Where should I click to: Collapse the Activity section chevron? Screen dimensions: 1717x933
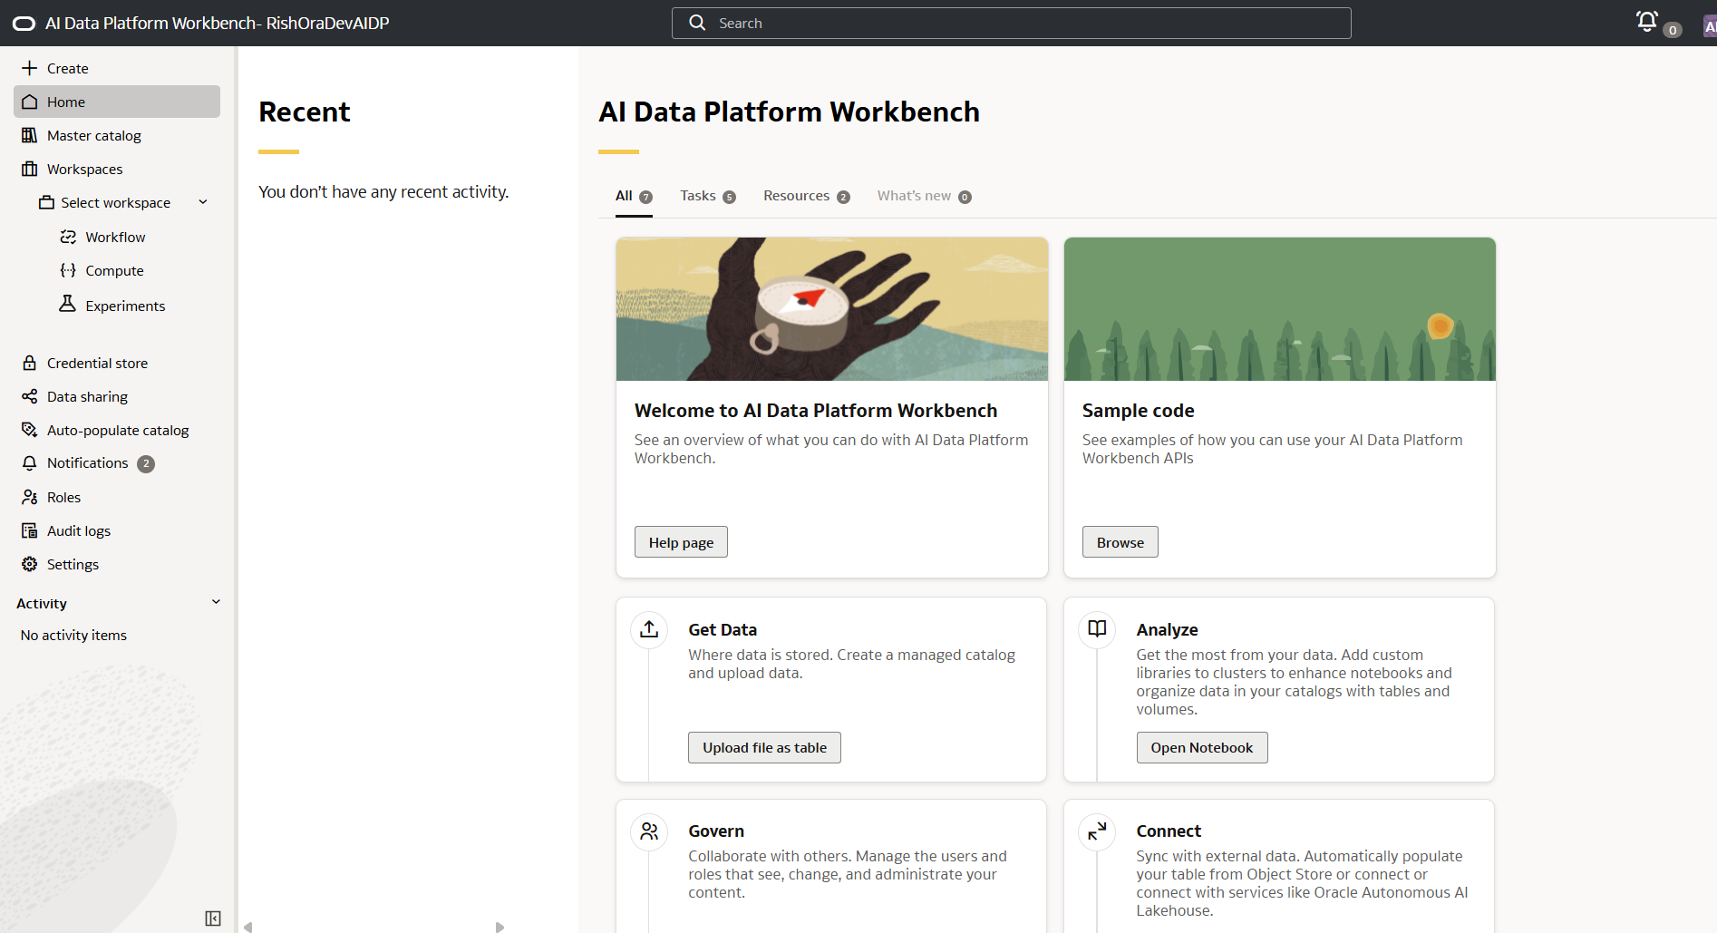[216, 602]
